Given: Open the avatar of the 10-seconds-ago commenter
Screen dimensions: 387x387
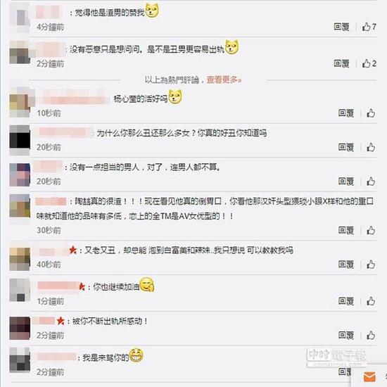Looking at the screenshot, I should [20, 102].
